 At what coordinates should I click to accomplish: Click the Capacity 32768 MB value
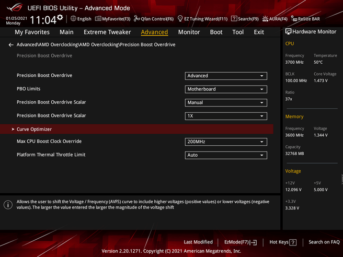295,154
